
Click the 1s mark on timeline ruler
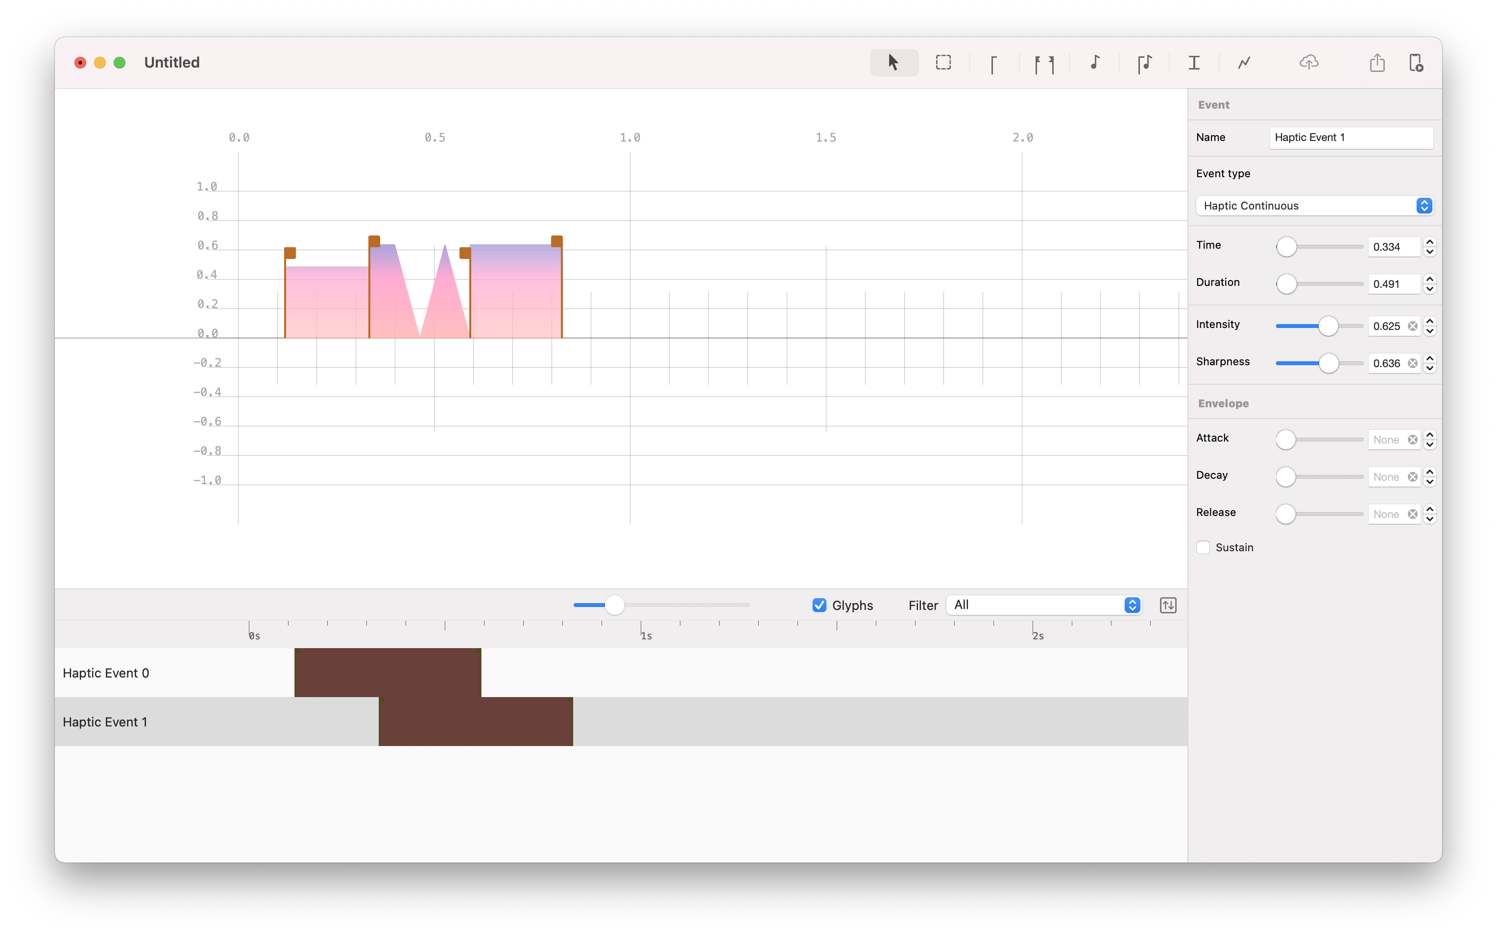tap(646, 636)
